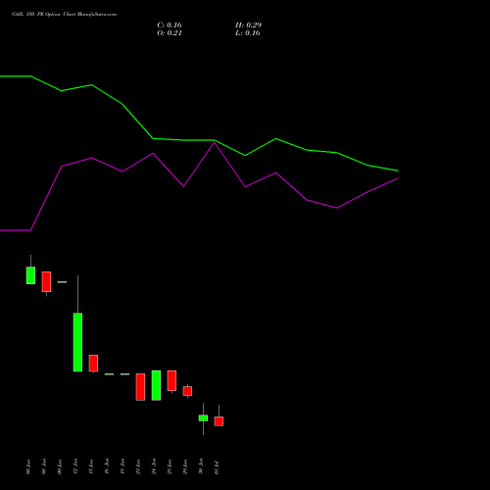Click the red candle above 23 Jun
Image resolution: width=490 pixels, height=490 pixels.
pos(140,387)
